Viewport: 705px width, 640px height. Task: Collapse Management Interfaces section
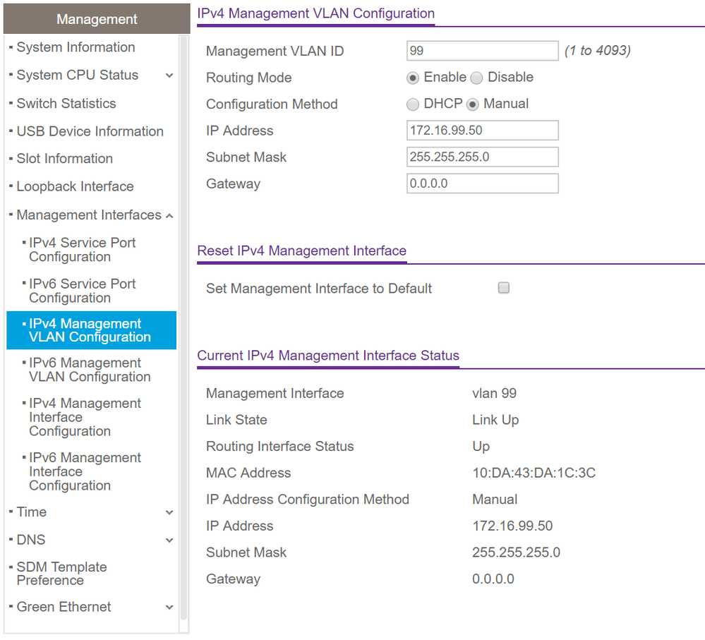point(169,215)
